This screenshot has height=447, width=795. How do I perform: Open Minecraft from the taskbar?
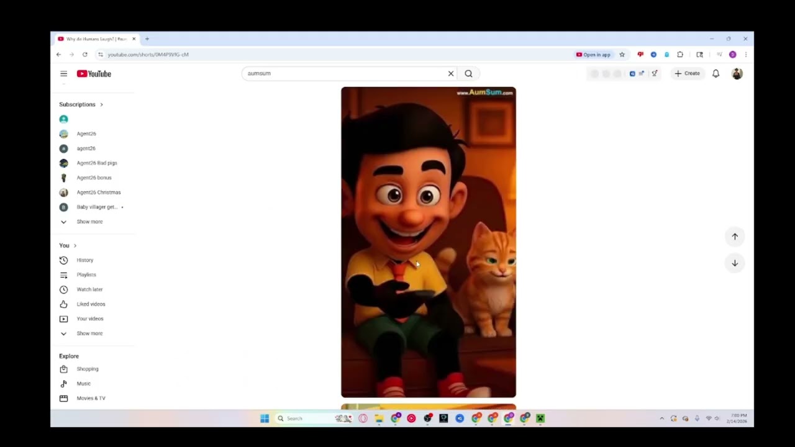click(x=540, y=418)
